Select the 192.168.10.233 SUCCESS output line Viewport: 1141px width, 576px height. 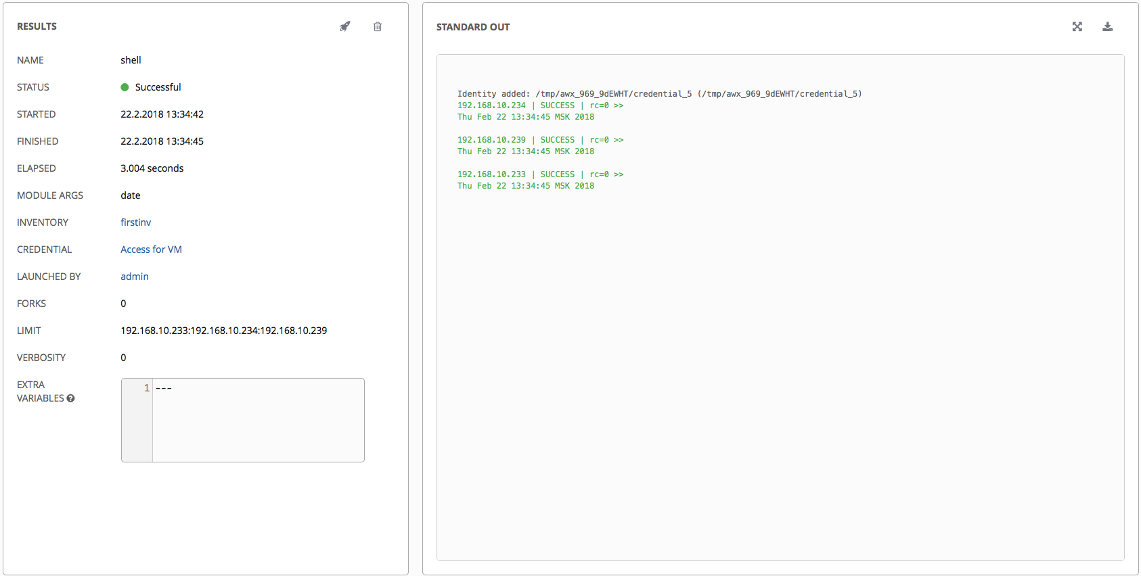click(x=540, y=174)
